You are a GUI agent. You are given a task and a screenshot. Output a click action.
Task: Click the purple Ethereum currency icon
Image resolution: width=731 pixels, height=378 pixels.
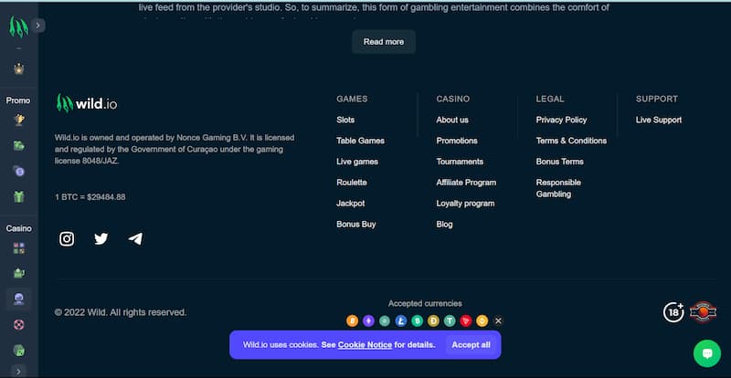coord(368,320)
